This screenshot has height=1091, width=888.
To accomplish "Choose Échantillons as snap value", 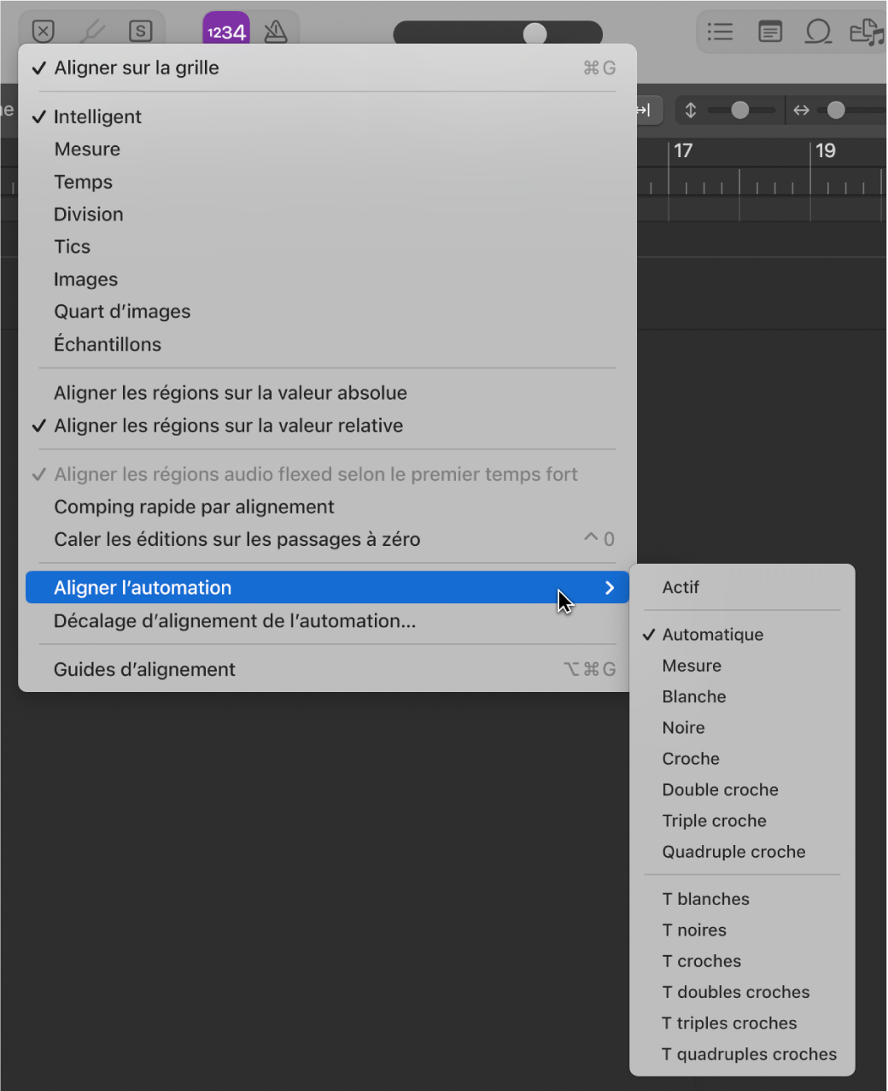I will [x=108, y=344].
